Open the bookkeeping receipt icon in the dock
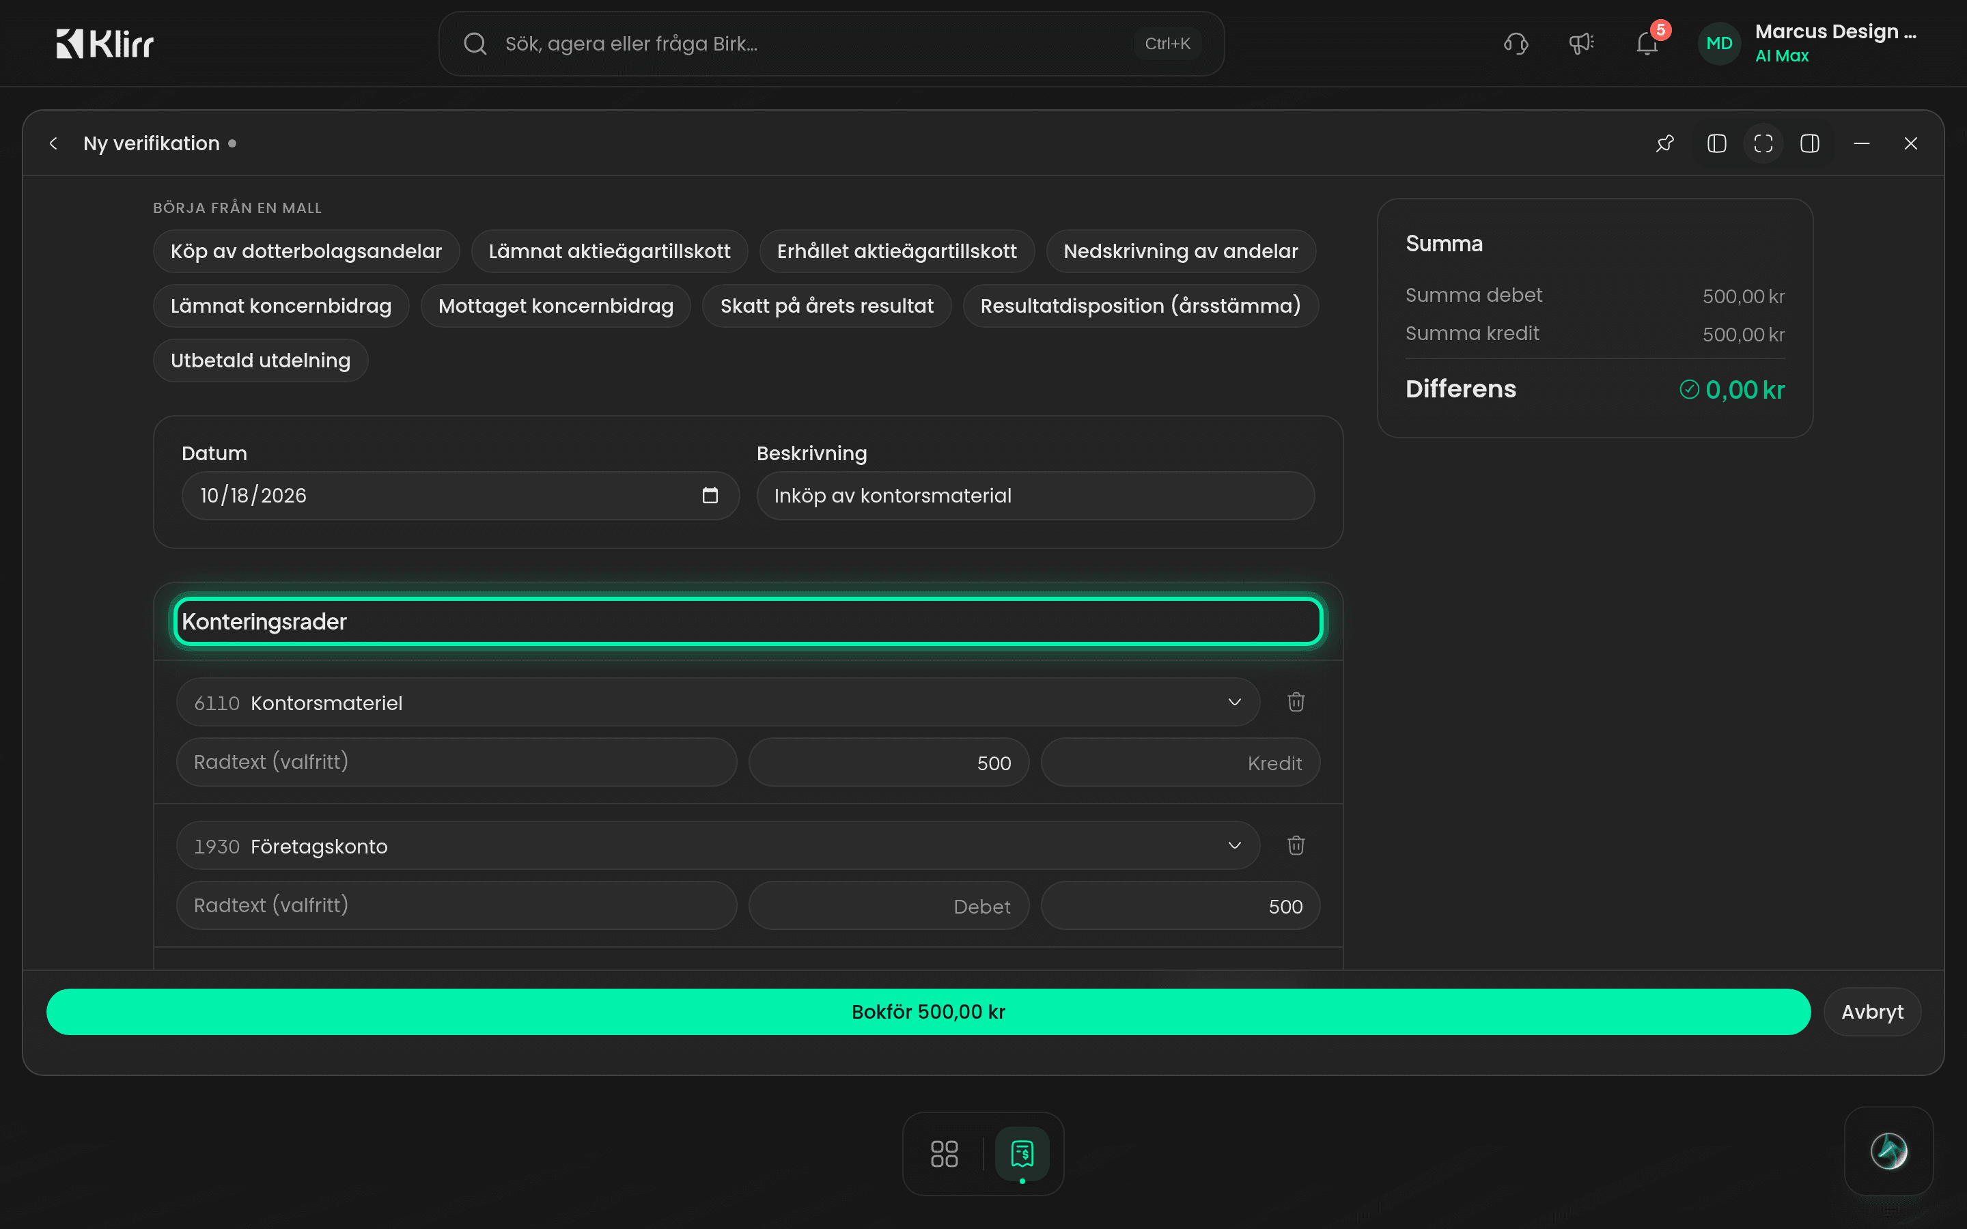Screen dimensions: 1967x1229 [1022, 1153]
